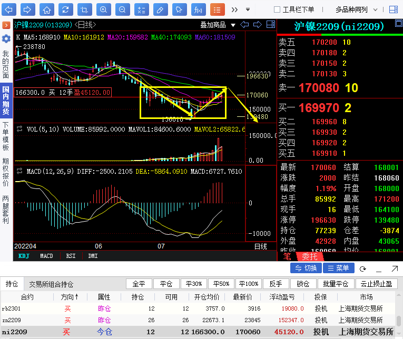The width and height of the screenshot is (403, 339).
Task: Enable the 工具栏下单 checkbox
Action: click(x=277, y=9)
